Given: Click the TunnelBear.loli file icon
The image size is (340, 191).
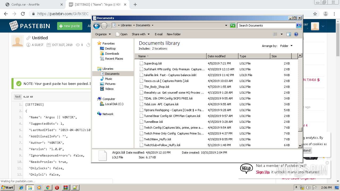Looking at the screenshot, I should click(x=141, y=122).
